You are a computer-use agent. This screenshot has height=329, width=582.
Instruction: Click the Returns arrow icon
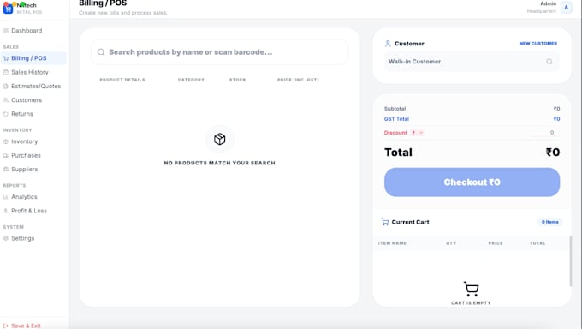[x=6, y=114]
